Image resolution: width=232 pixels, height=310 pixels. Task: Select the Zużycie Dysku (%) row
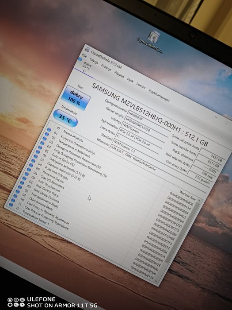tap(63, 159)
